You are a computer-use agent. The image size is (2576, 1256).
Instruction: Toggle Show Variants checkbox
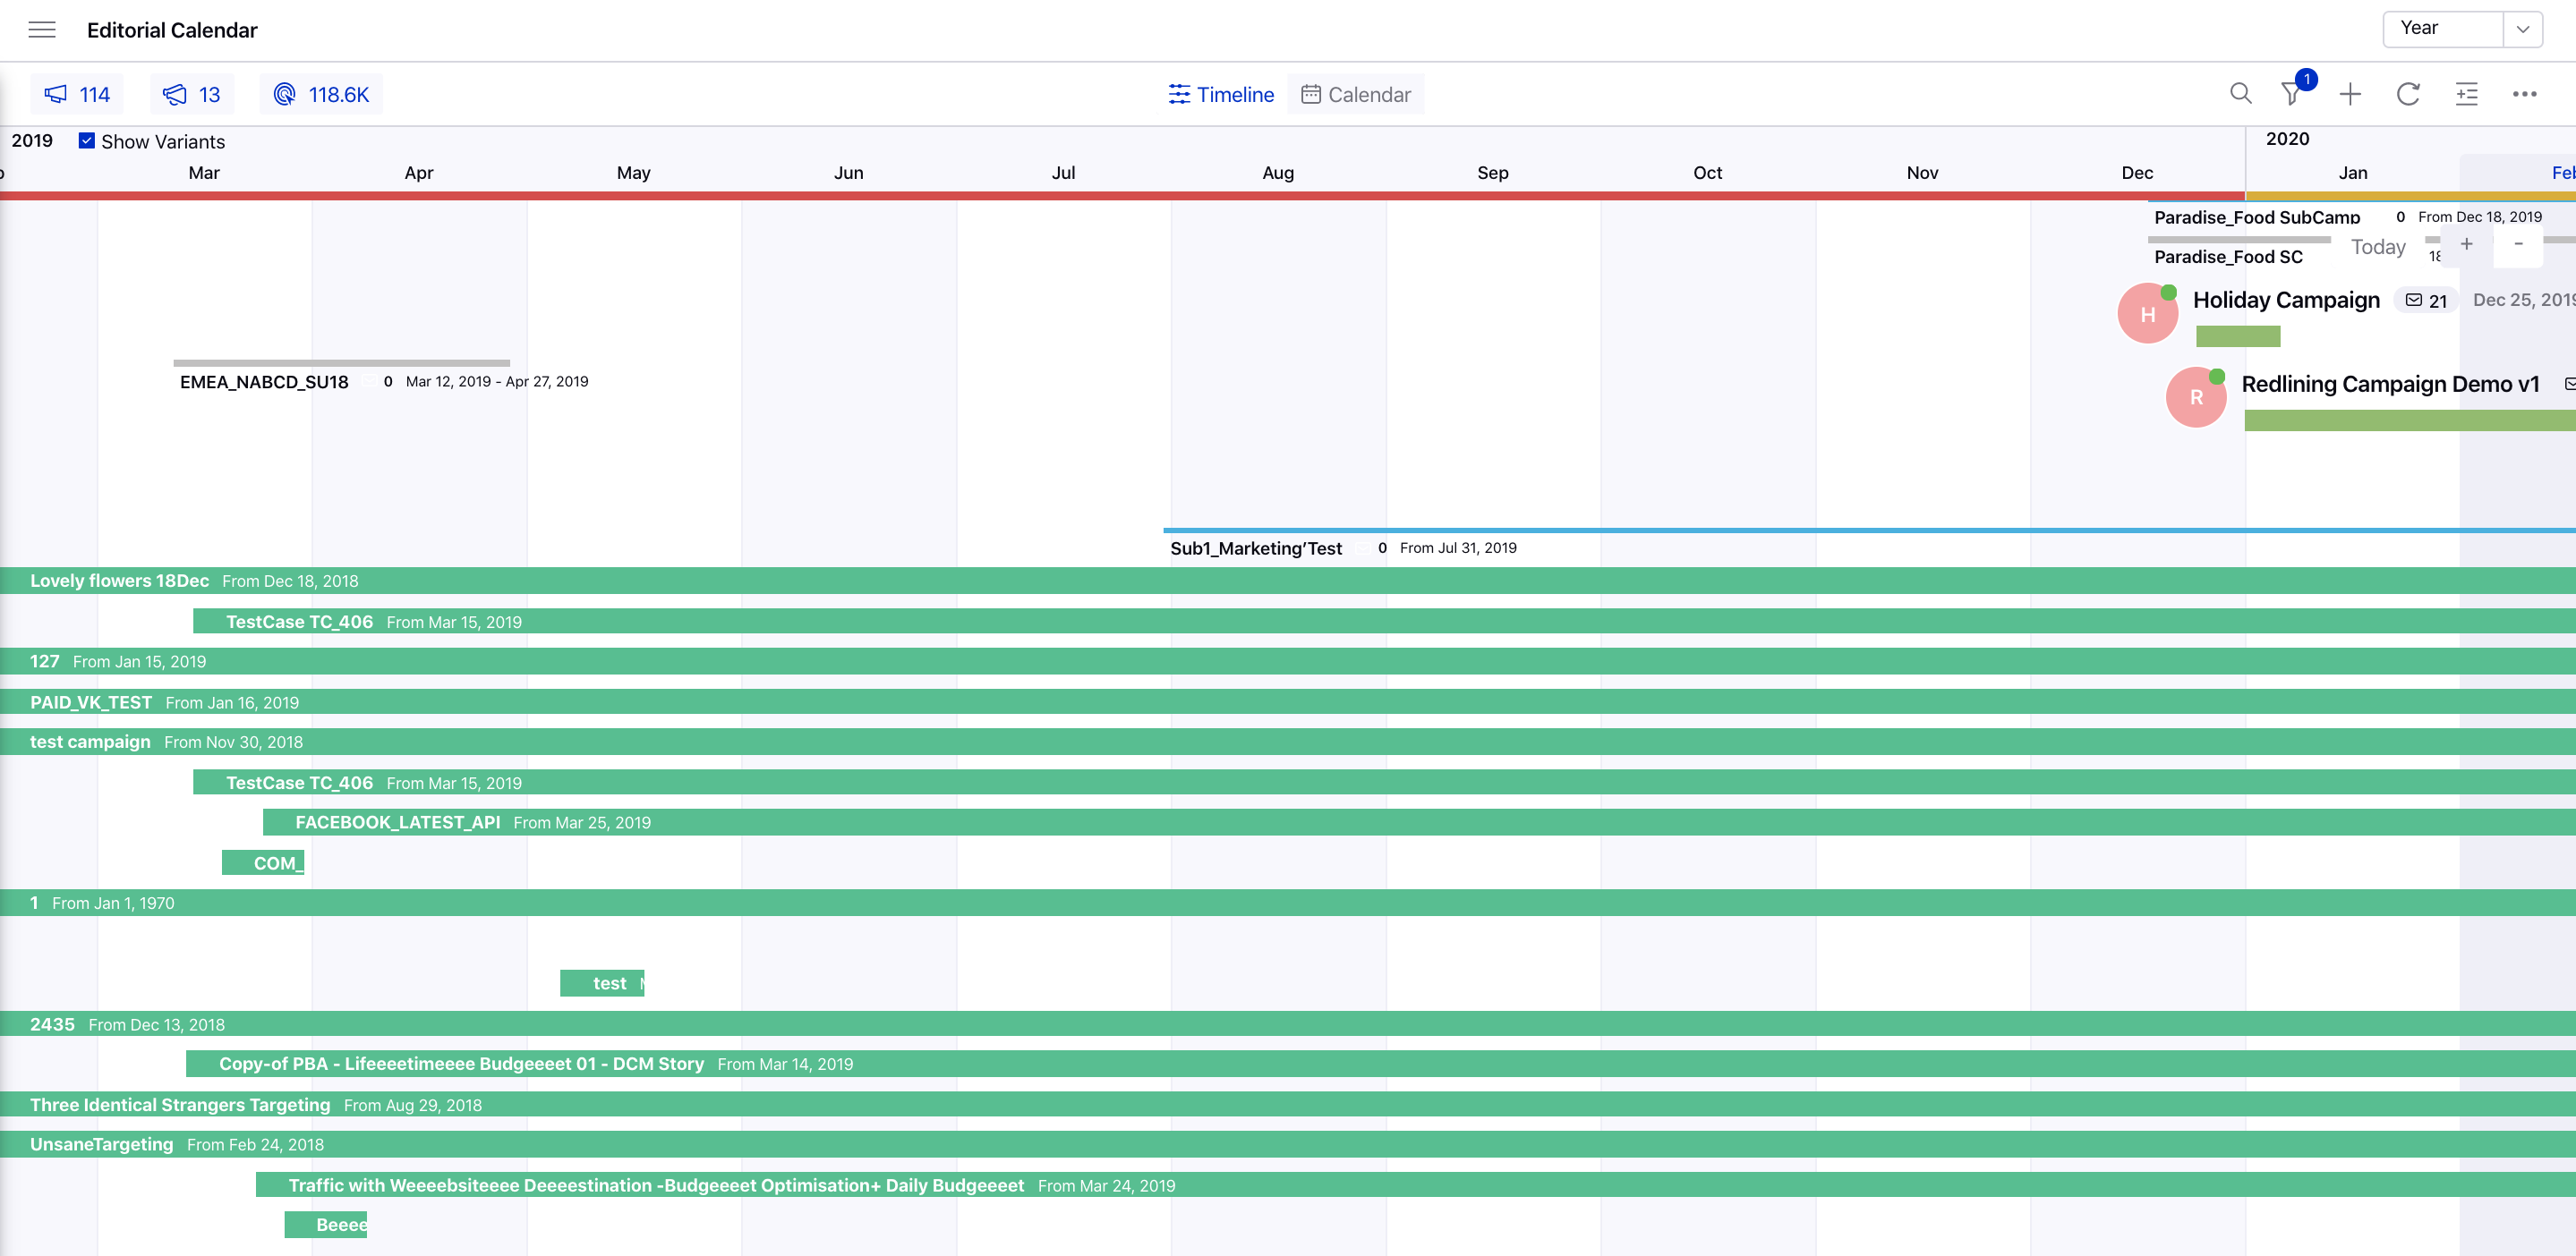coord(85,141)
